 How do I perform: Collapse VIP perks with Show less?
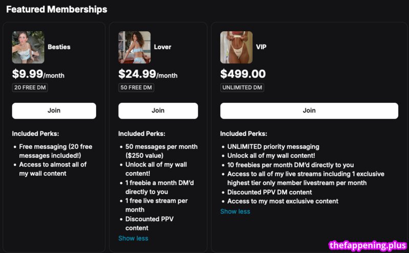[235, 211]
